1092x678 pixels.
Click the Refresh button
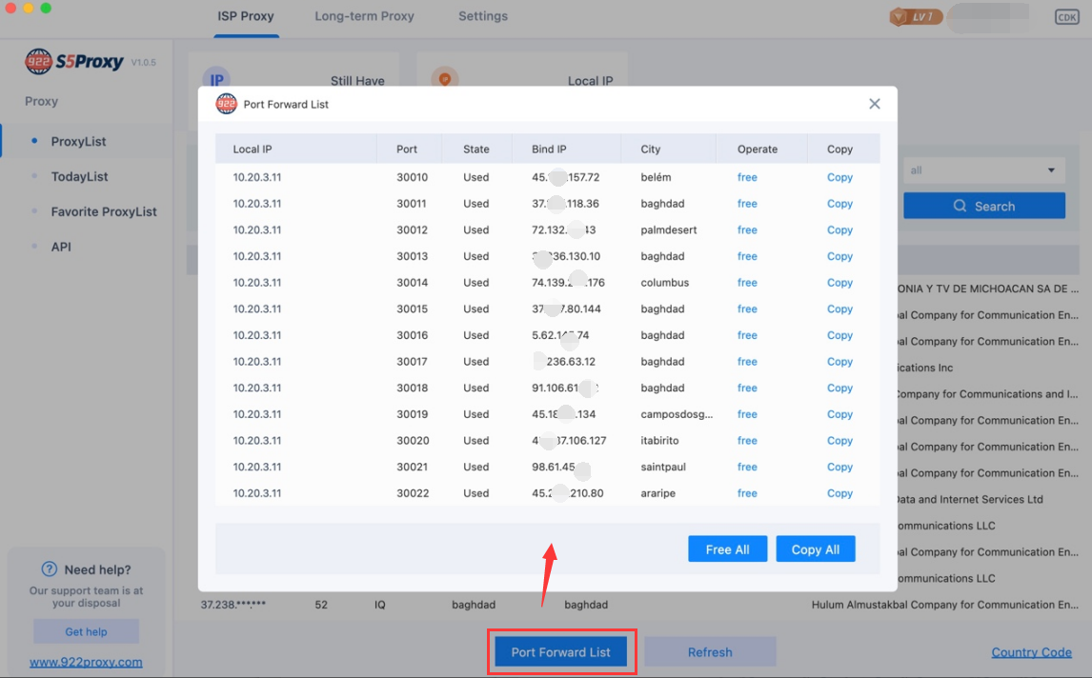[710, 652]
